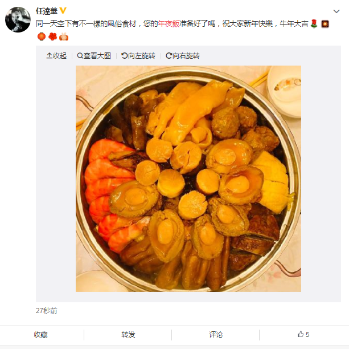Open 查看大图 to view full image

pos(94,56)
